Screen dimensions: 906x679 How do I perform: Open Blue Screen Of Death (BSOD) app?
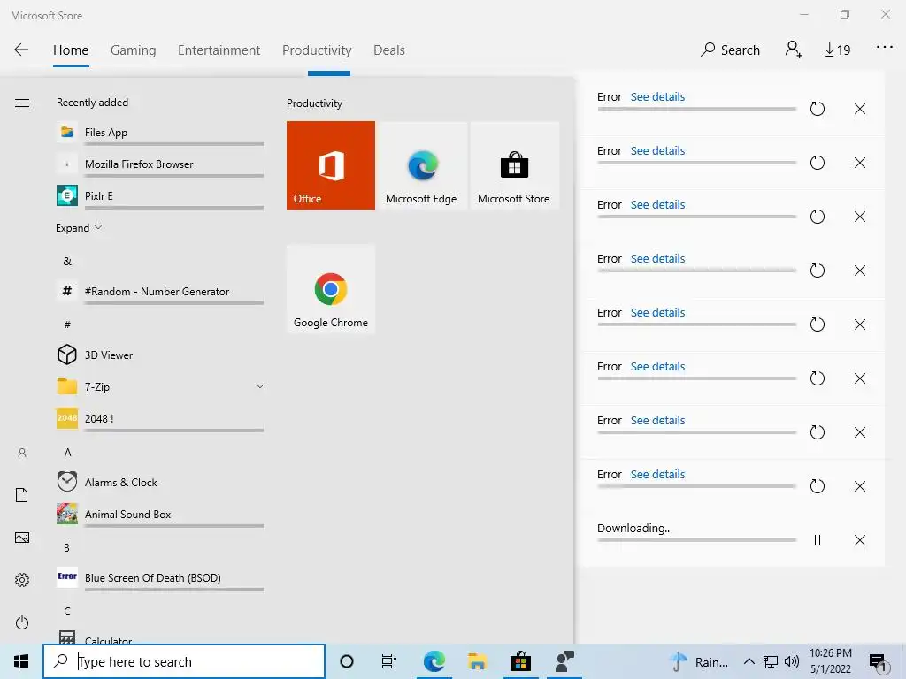tap(160, 578)
